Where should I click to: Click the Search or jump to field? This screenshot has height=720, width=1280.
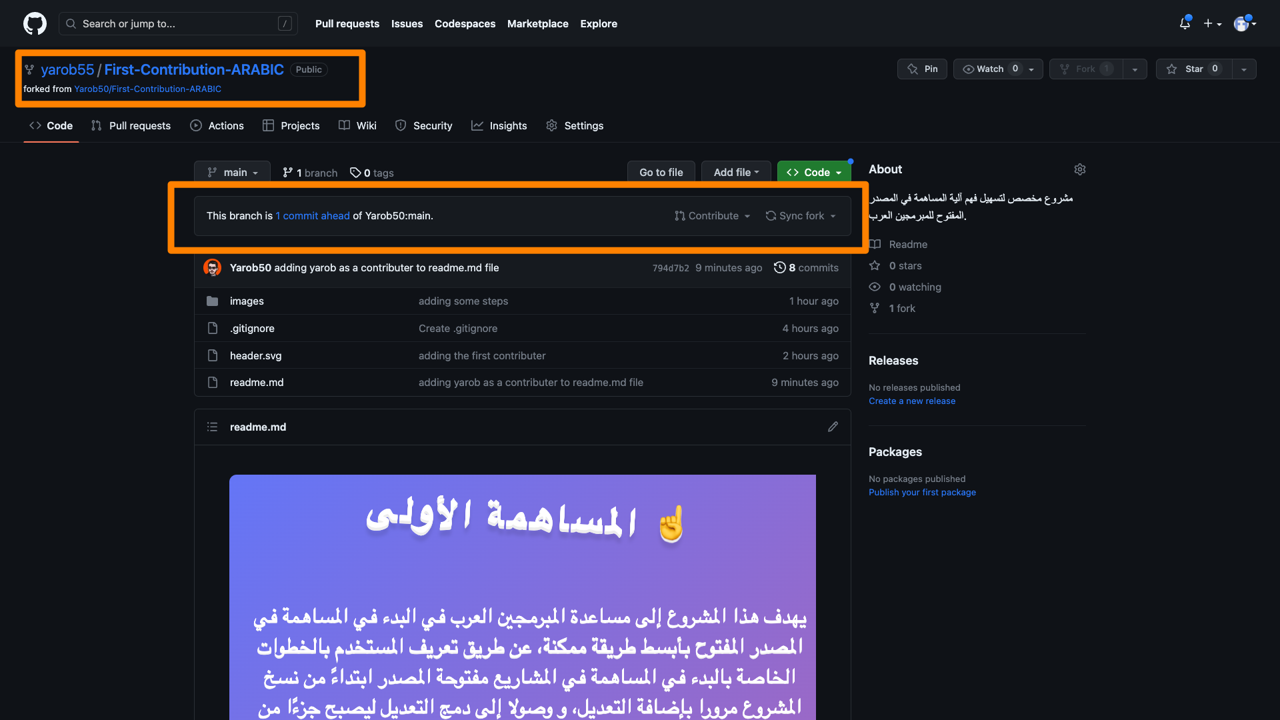178,24
